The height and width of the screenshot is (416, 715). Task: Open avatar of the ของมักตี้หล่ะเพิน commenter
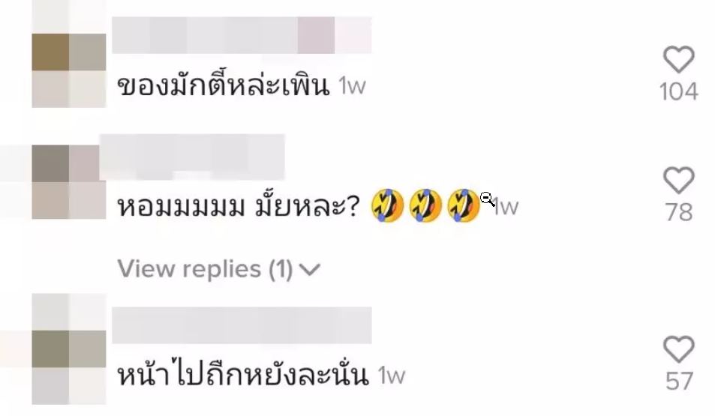click(x=69, y=70)
